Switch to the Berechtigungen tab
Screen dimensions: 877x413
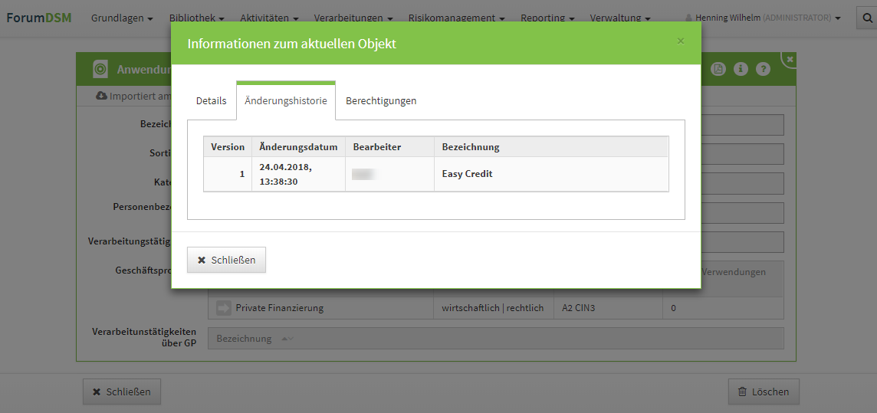381,101
